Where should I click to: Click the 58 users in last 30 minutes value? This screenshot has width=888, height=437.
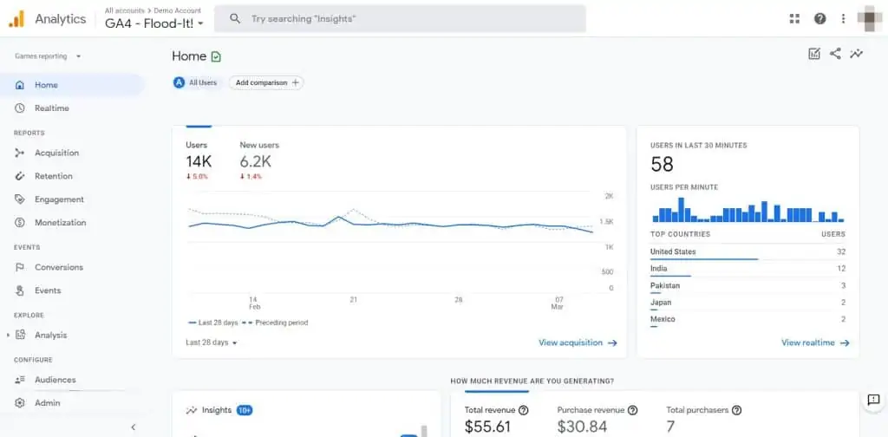click(x=662, y=165)
